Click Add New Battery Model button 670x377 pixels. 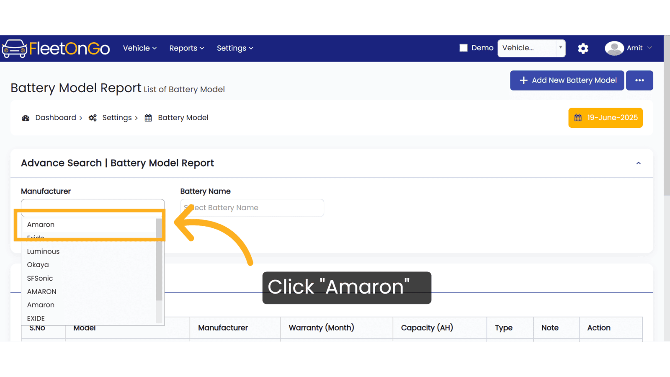tap(567, 80)
